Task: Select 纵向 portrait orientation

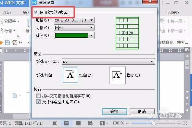Action: click(70, 75)
